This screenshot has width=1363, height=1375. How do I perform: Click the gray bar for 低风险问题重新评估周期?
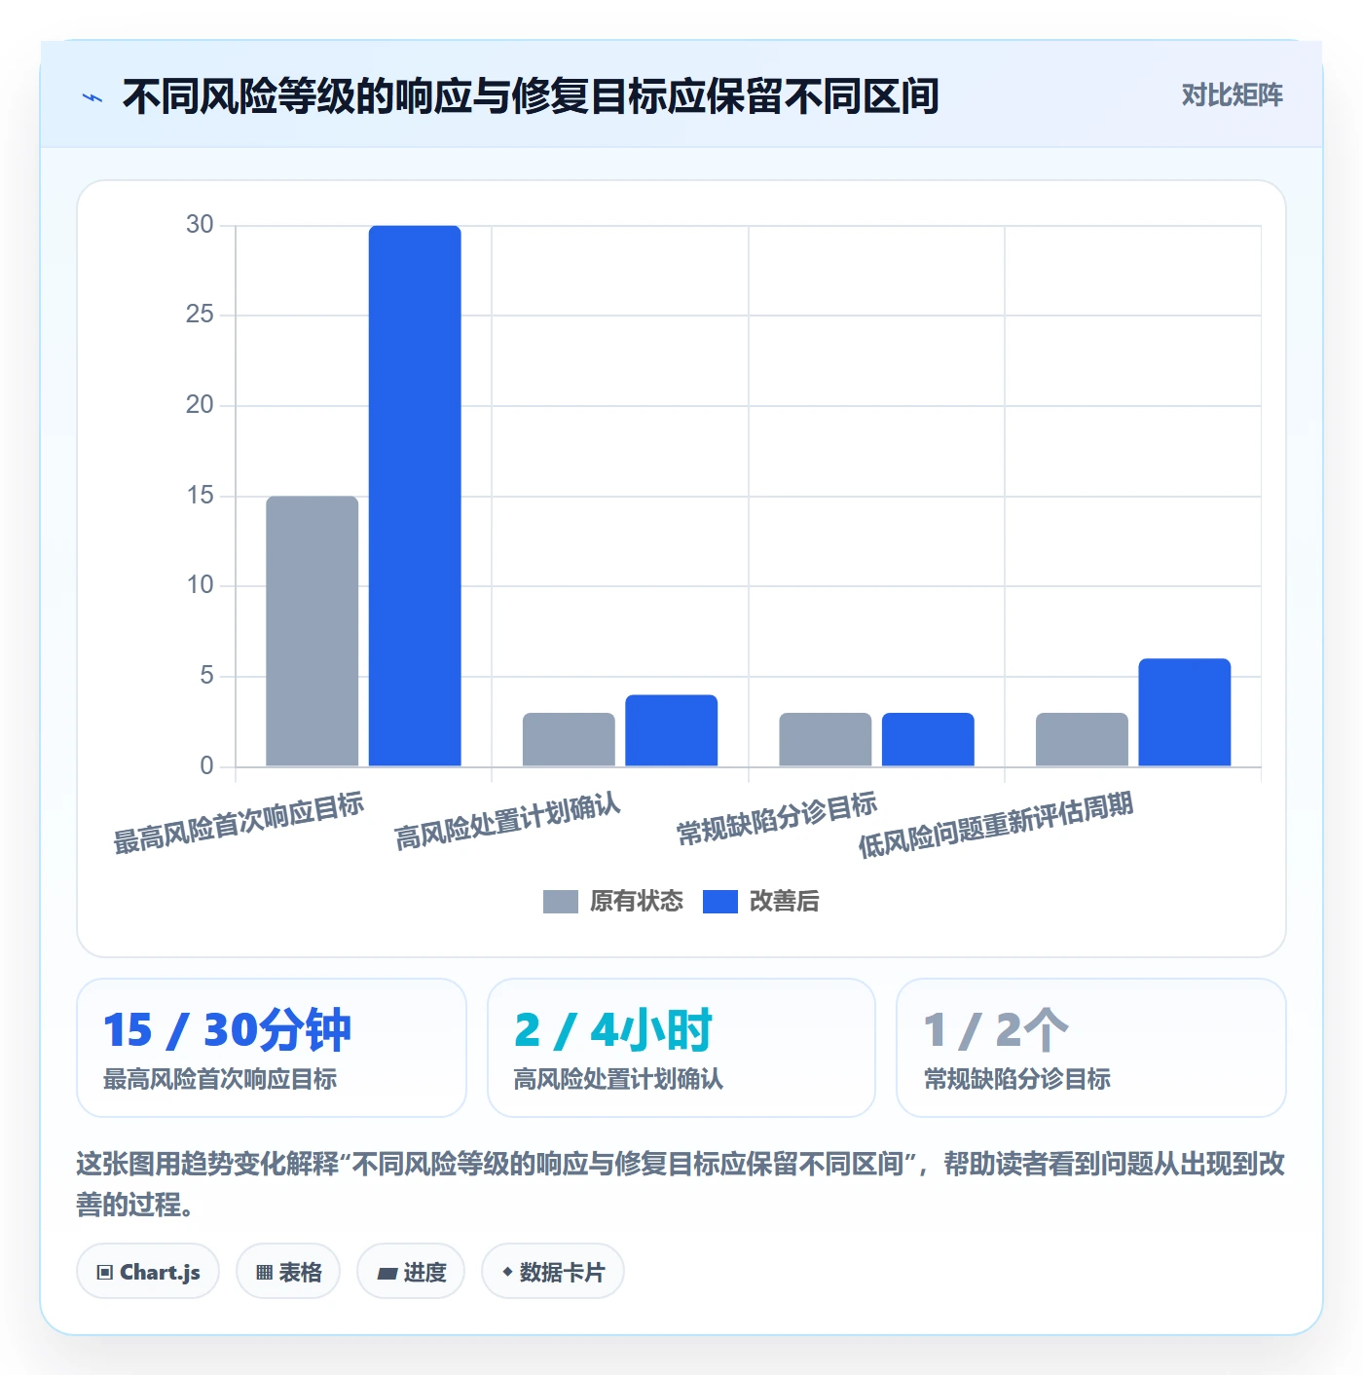1082,739
